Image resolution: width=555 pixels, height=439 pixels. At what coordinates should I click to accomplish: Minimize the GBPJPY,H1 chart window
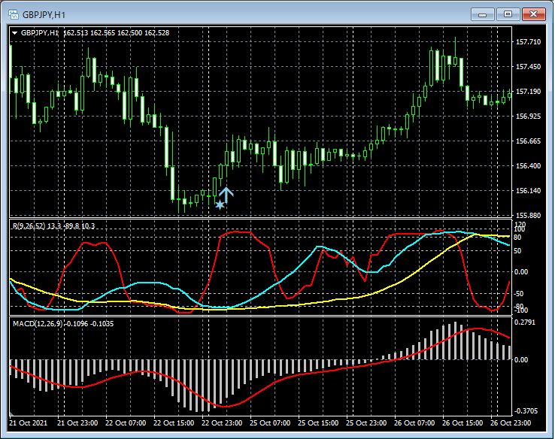point(483,14)
